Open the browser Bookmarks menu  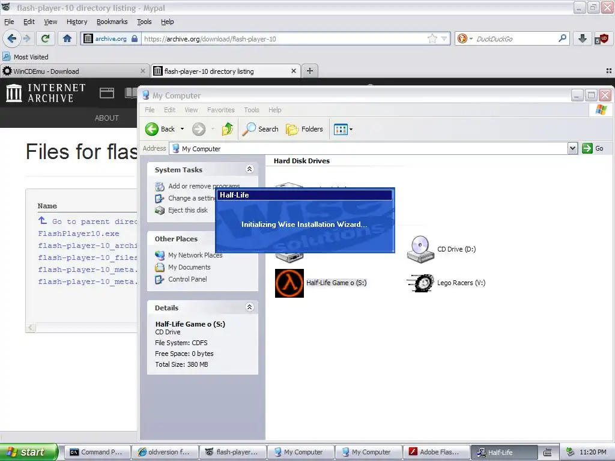pyautogui.click(x=112, y=22)
